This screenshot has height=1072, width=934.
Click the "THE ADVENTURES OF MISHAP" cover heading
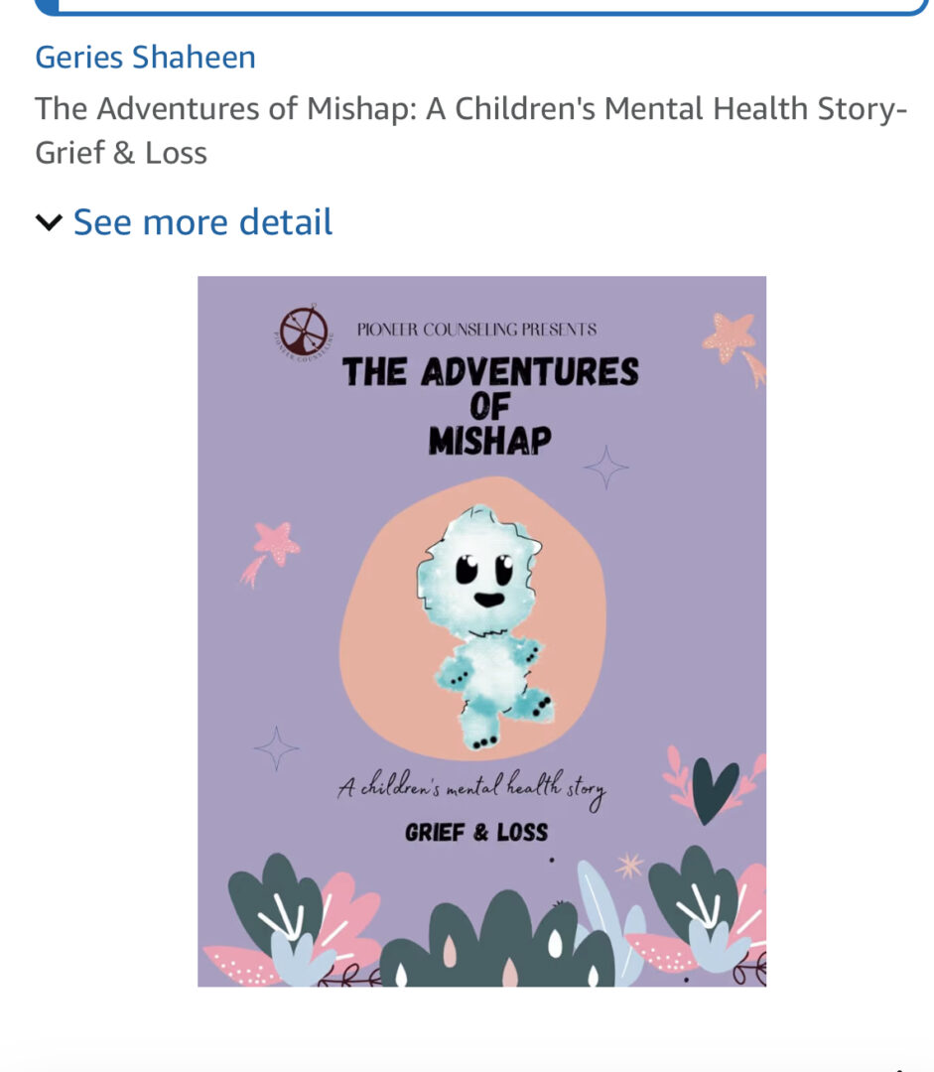click(490, 406)
